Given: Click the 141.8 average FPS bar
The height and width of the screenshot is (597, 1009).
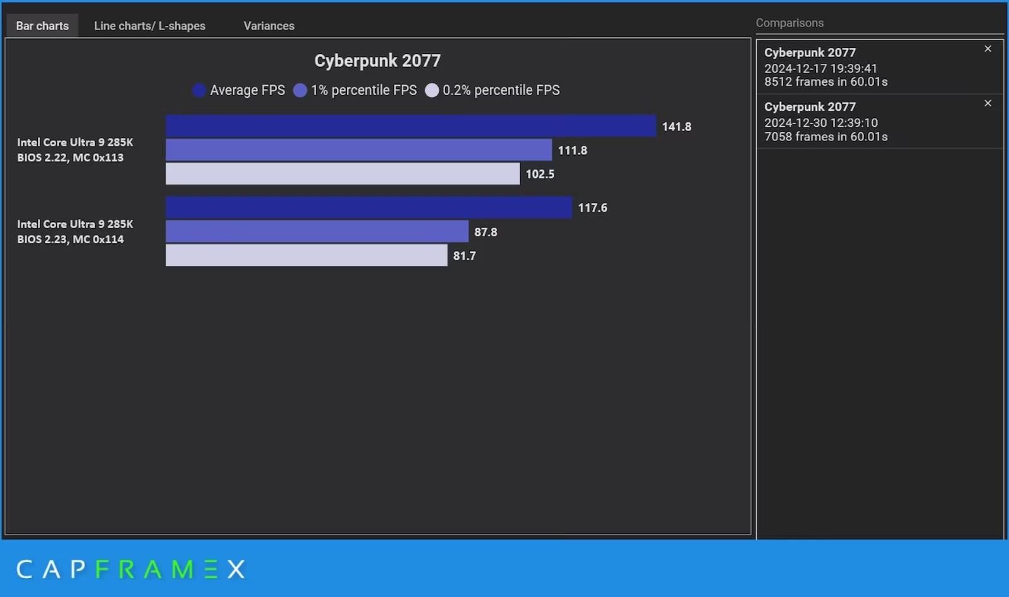Looking at the screenshot, I should coord(410,125).
